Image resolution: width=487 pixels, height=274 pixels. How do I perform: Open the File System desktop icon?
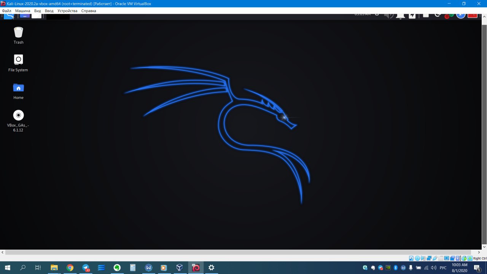pyautogui.click(x=18, y=63)
